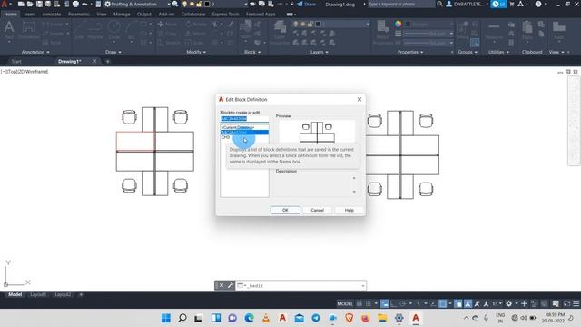Open the Featured Apps ribbon tab

pos(261,15)
